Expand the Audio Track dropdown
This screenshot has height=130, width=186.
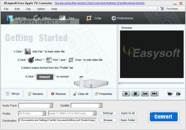tap(51, 105)
